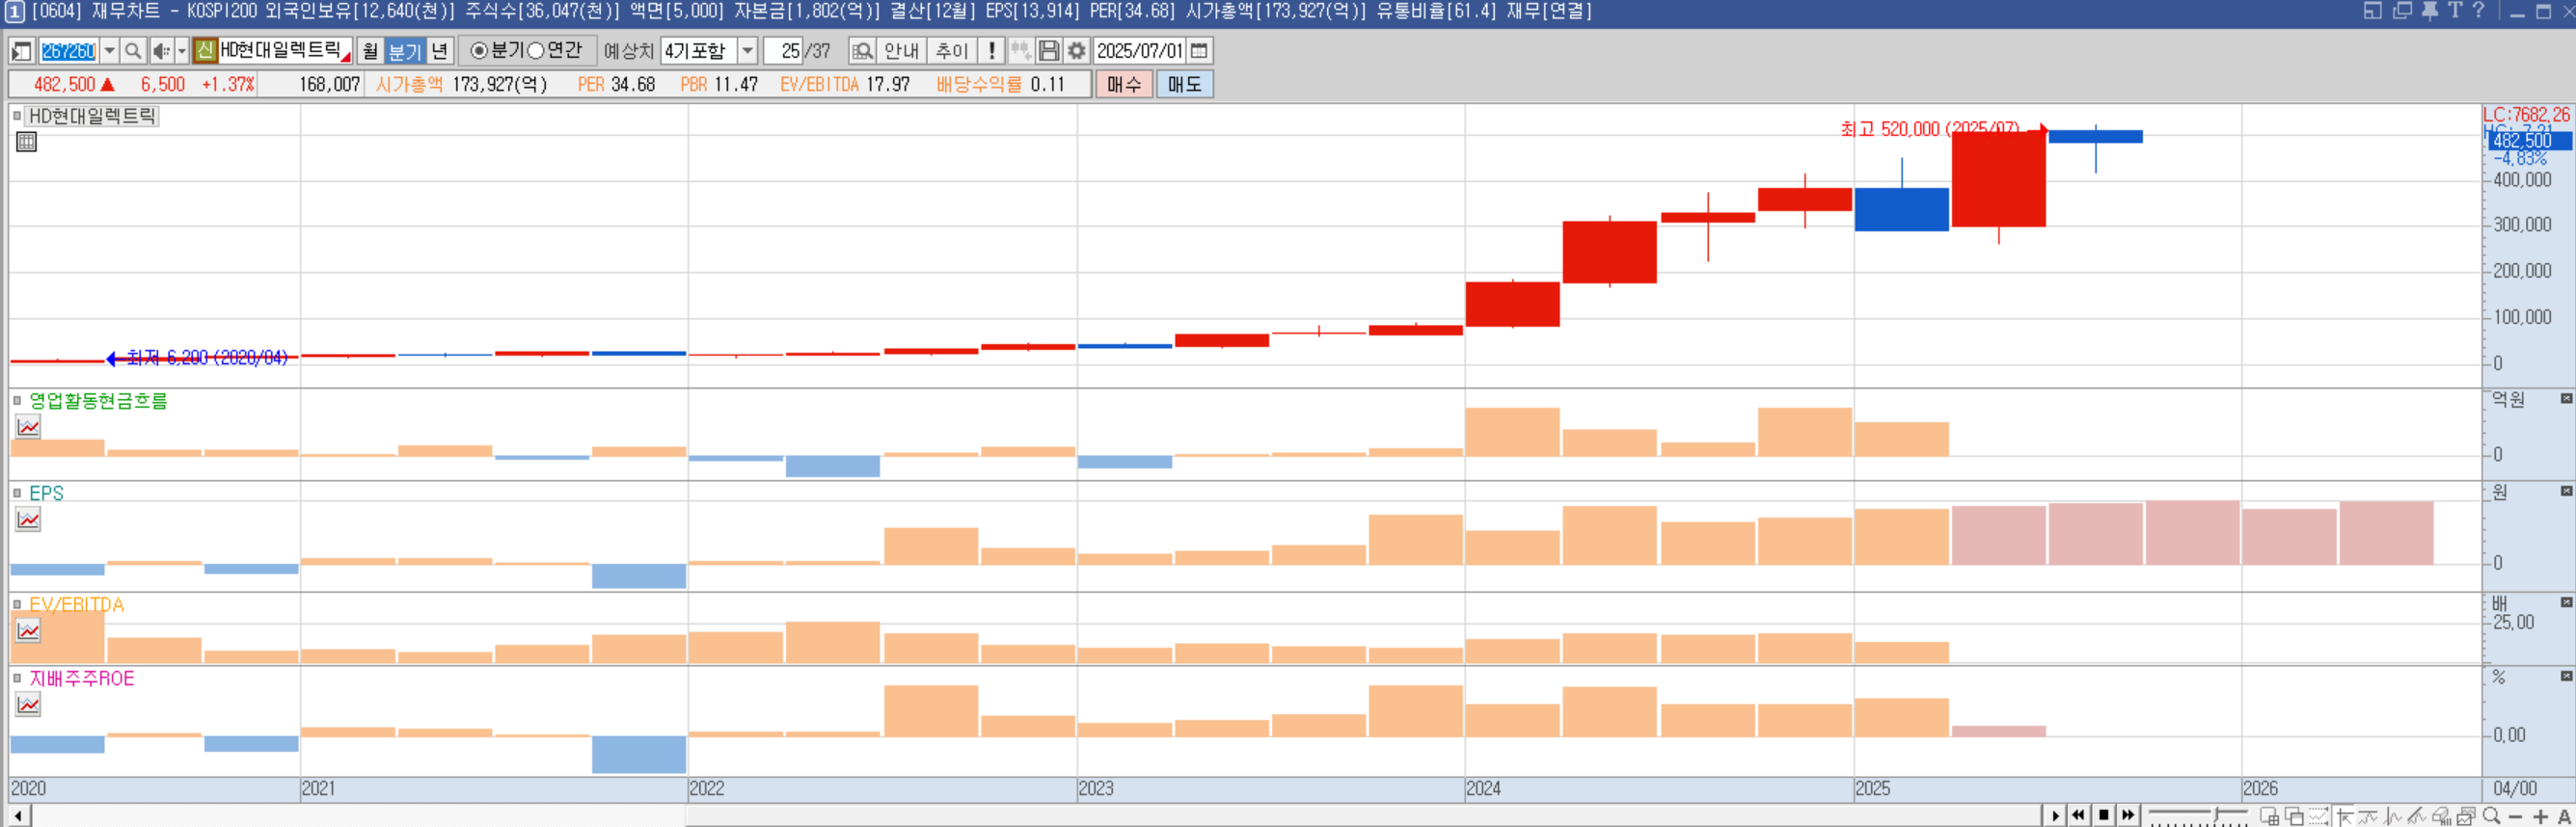This screenshot has height=827, width=2576.
Task: Click the stock code input field 267260
Action: point(68,51)
